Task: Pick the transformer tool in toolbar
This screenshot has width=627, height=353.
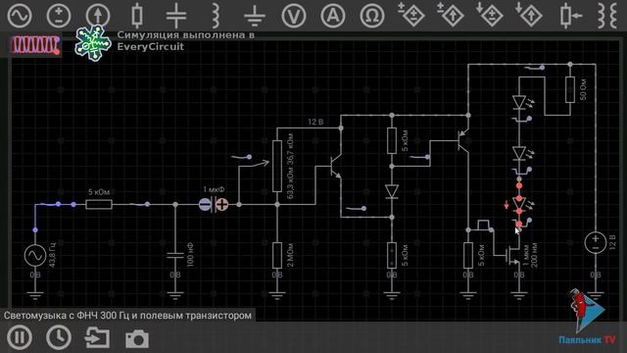Action: (x=607, y=16)
